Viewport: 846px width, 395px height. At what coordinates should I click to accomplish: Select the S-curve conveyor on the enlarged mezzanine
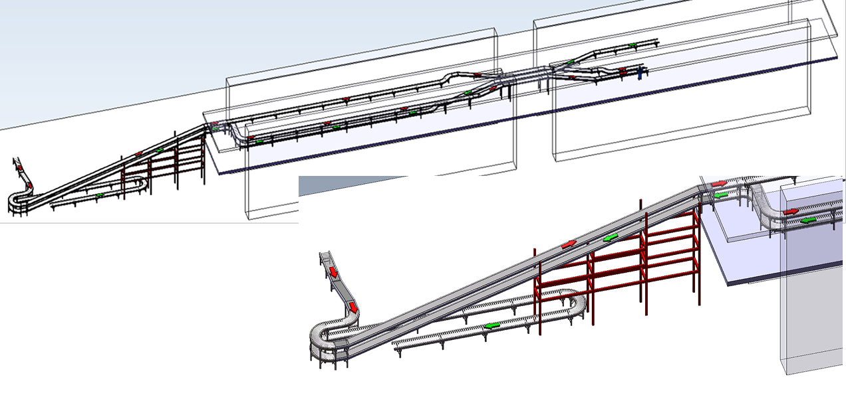[764, 206]
